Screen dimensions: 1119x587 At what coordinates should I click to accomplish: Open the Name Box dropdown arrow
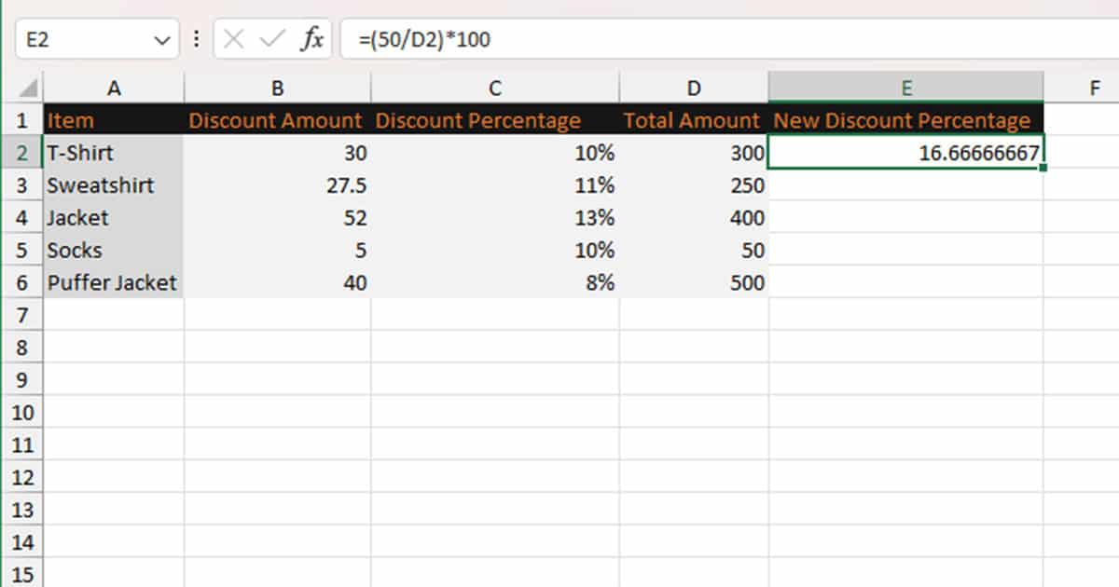pyautogui.click(x=162, y=38)
